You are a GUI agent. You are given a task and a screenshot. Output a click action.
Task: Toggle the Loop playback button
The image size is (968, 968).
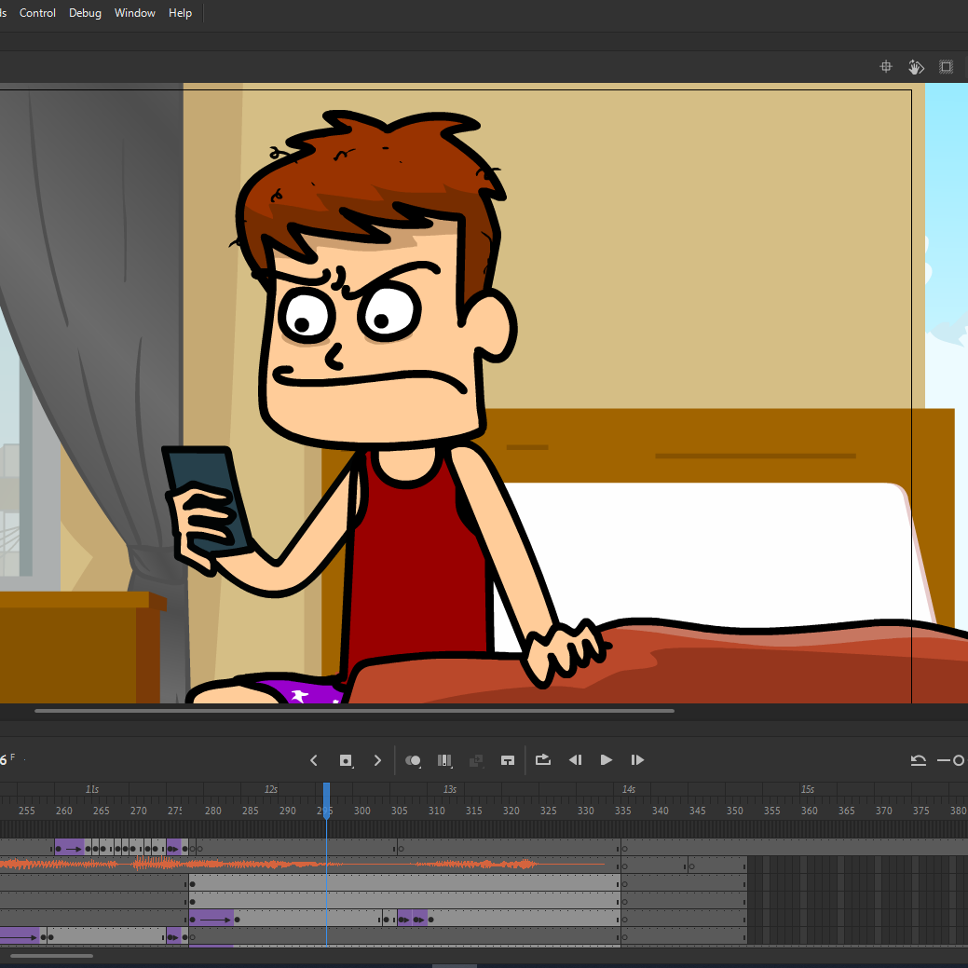pyautogui.click(x=543, y=760)
